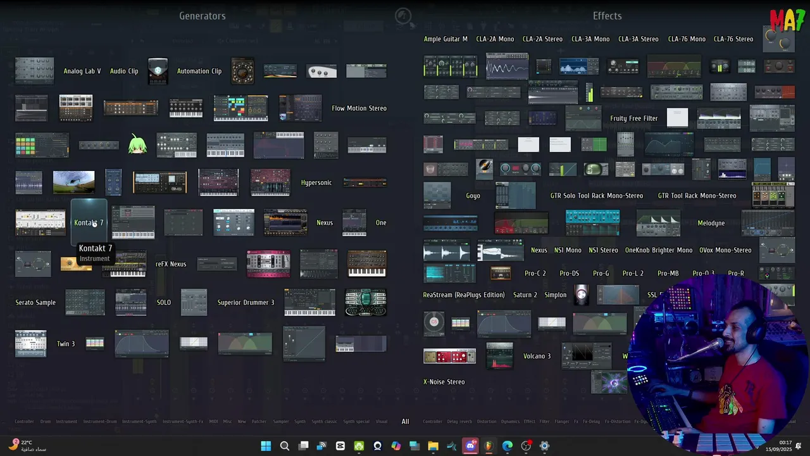Viewport: 810px width, 456px height.
Task: Filter generators by the Drum category
Action: (x=46, y=422)
